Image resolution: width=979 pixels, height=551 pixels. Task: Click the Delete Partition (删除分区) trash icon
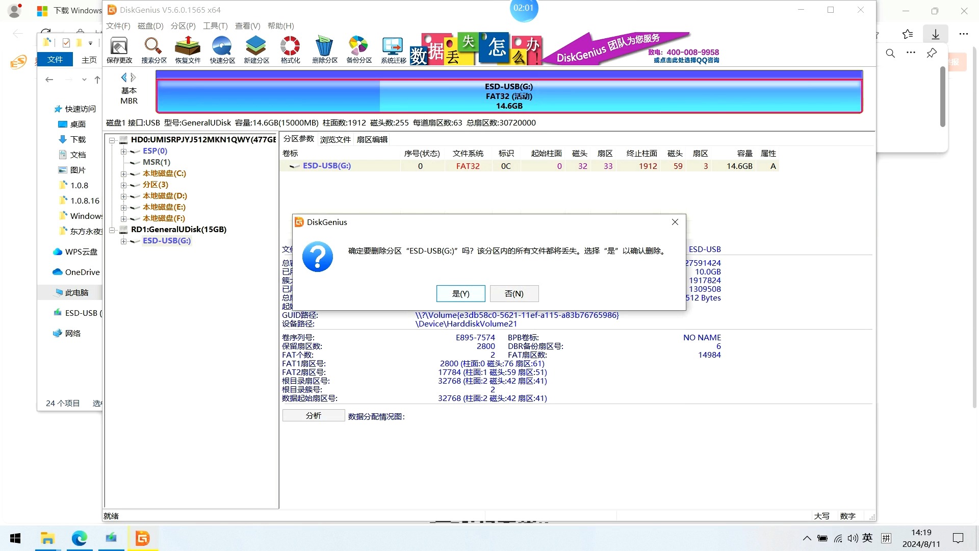[324, 49]
